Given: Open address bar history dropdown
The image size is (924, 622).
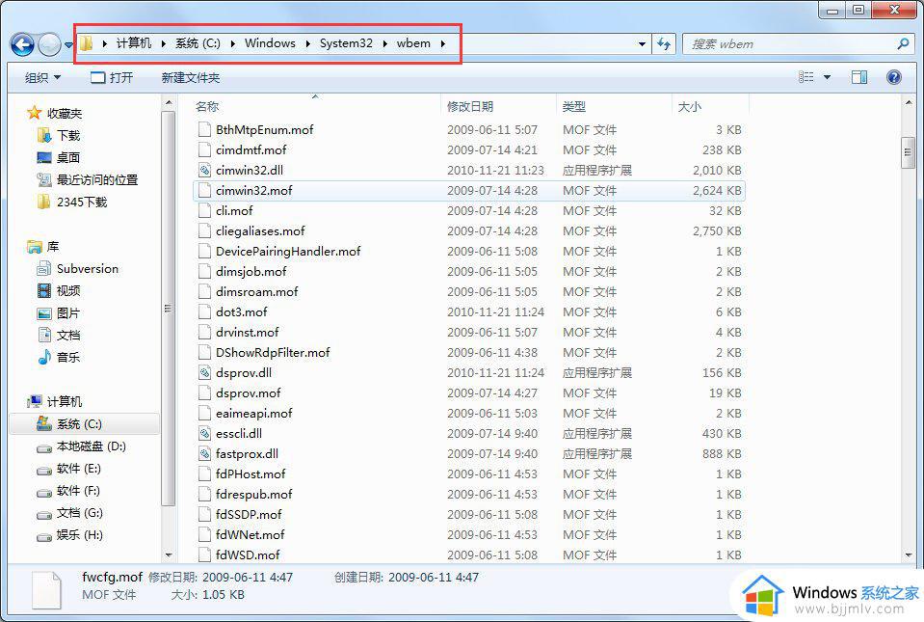Looking at the screenshot, I should 642,43.
